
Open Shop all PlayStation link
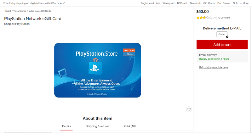[x=17, y=24]
